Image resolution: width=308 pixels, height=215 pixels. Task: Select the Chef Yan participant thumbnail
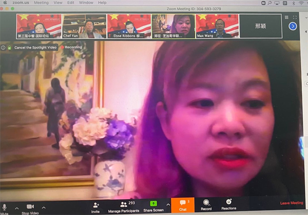click(84, 26)
